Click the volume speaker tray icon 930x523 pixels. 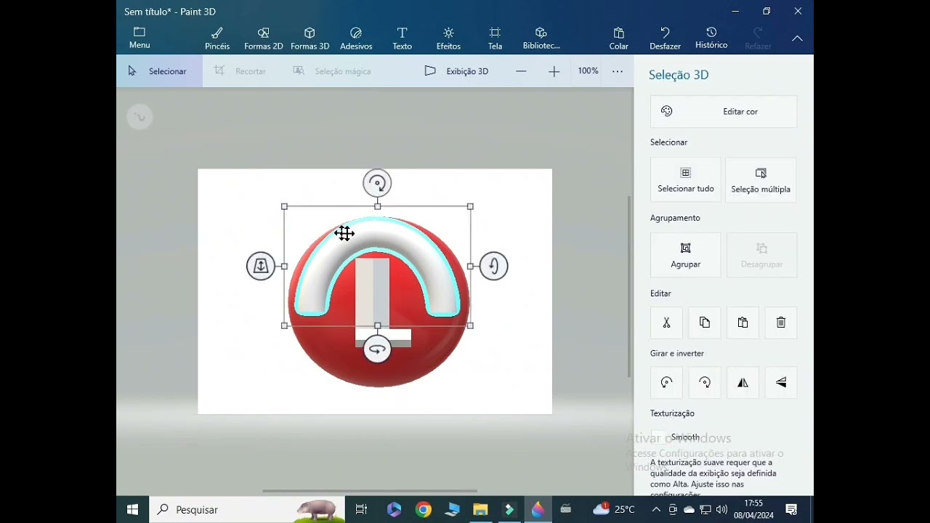721,509
